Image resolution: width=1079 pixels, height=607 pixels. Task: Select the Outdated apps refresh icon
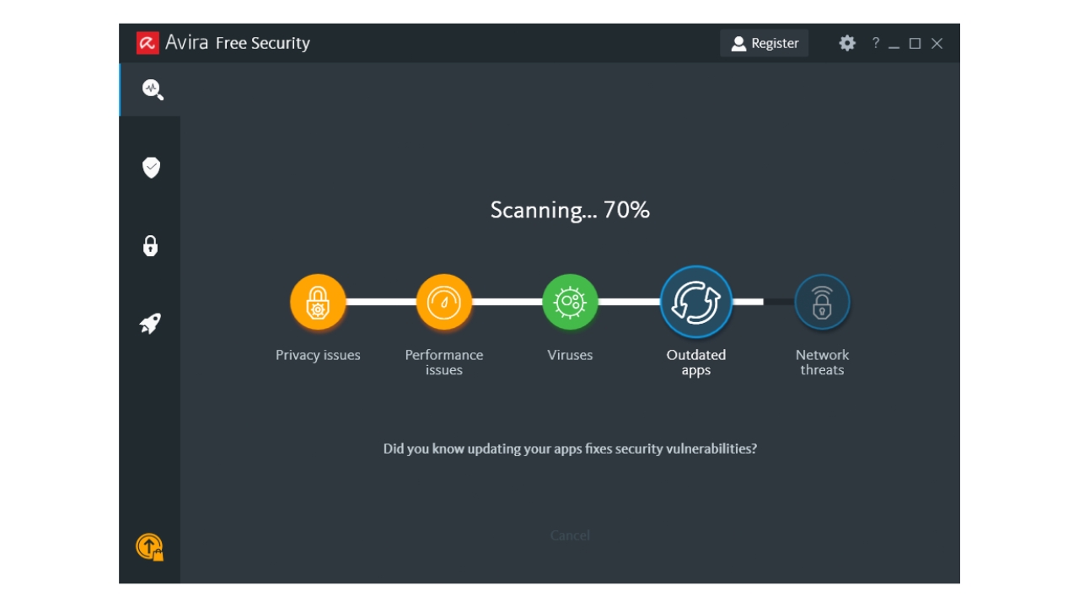point(696,302)
